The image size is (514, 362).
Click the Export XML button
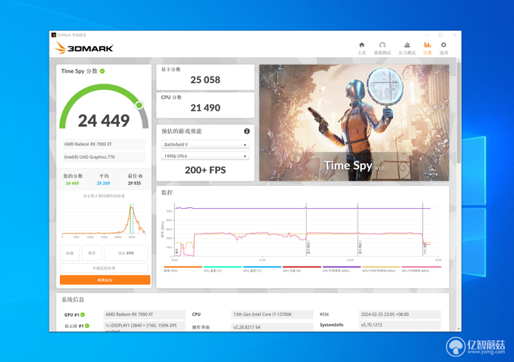click(126, 253)
